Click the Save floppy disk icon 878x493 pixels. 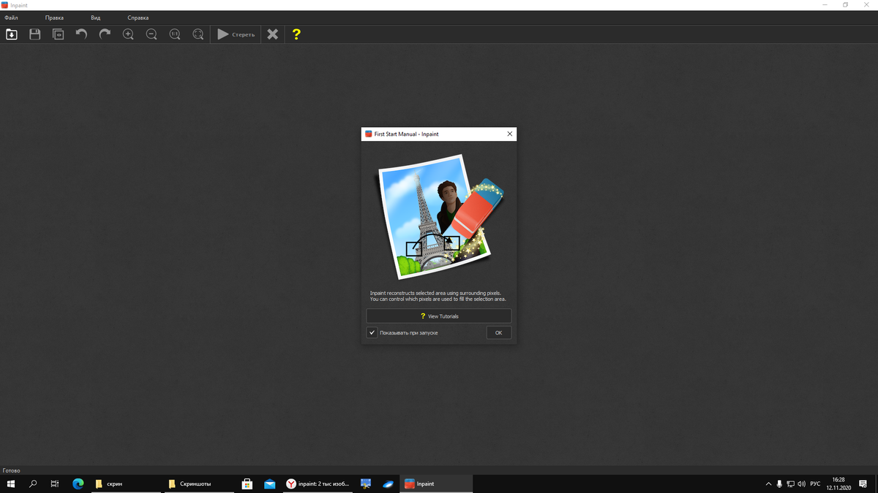(x=34, y=34)
